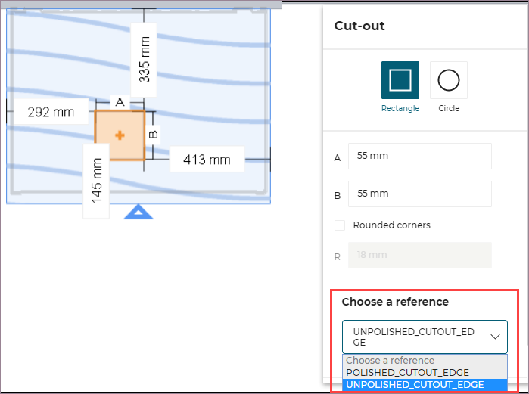The image size is (529, 394).
Task: Select the Rectangle cut-out shape icon
Action: [400, 80]
